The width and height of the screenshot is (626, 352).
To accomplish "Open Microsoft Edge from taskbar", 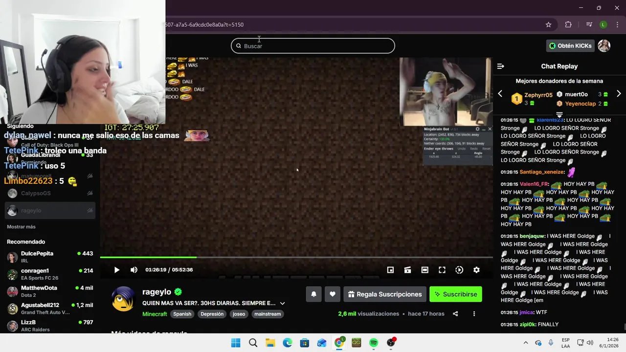I will pyautogui.click(x=287, y=343).
